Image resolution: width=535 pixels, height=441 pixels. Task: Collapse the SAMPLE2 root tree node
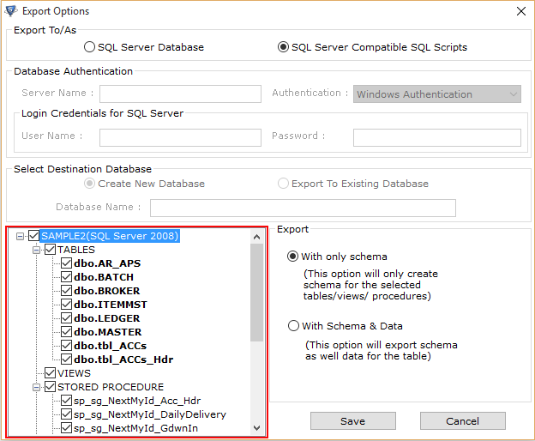pyautogui.click(x=20, y=236)
